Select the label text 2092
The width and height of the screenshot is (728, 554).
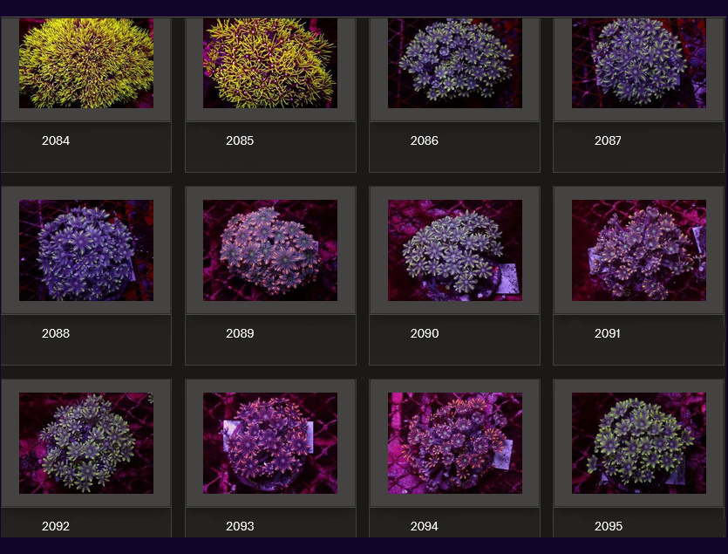(56, 526)
